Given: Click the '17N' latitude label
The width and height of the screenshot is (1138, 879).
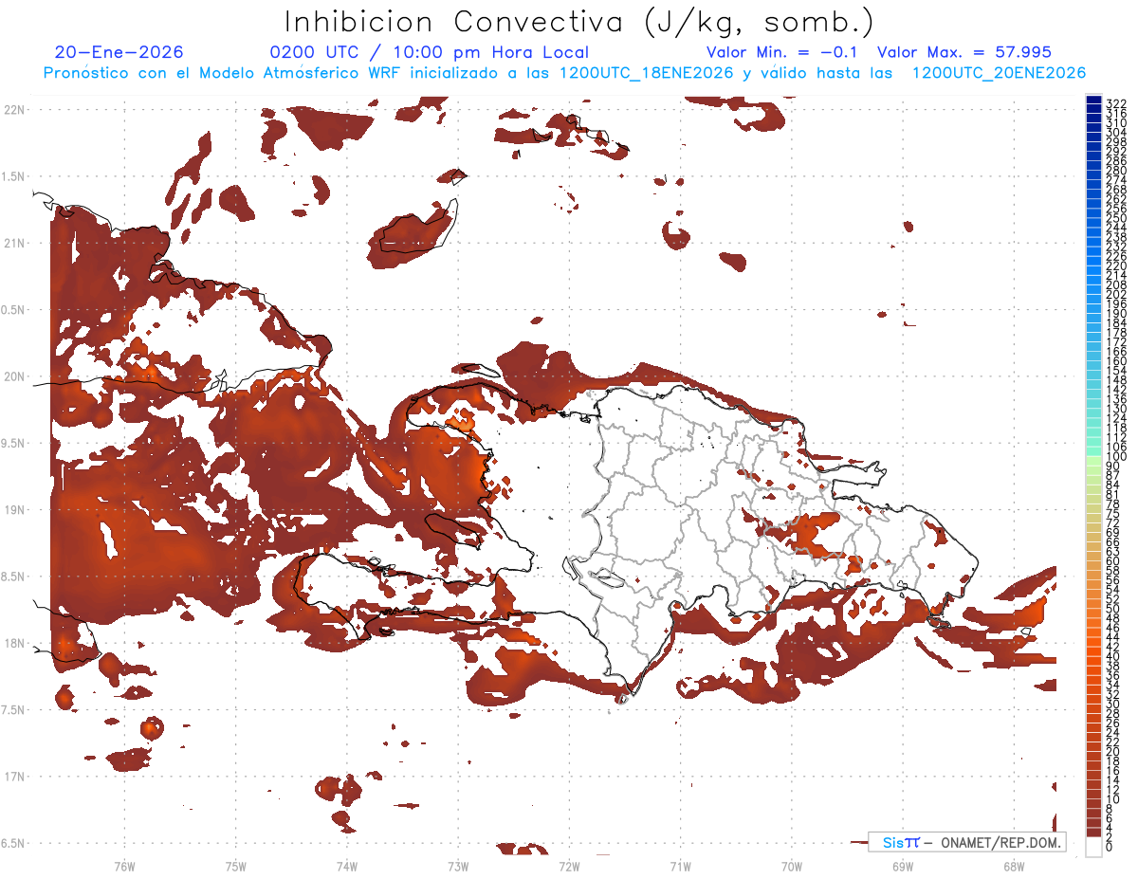Looking at the screenshot, I should pyautogui.click(x=14, y=778).
